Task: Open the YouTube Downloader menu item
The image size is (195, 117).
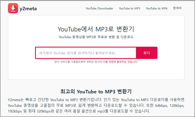Action: [99, 8]
